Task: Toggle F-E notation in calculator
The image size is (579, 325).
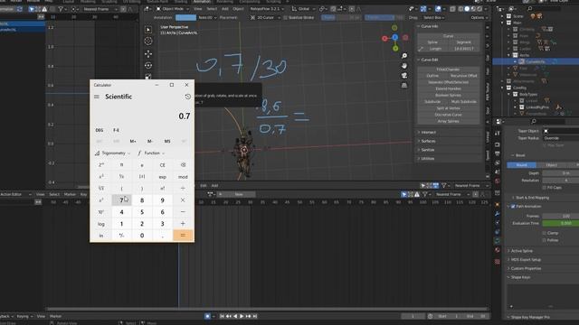Action: (116, 130)
